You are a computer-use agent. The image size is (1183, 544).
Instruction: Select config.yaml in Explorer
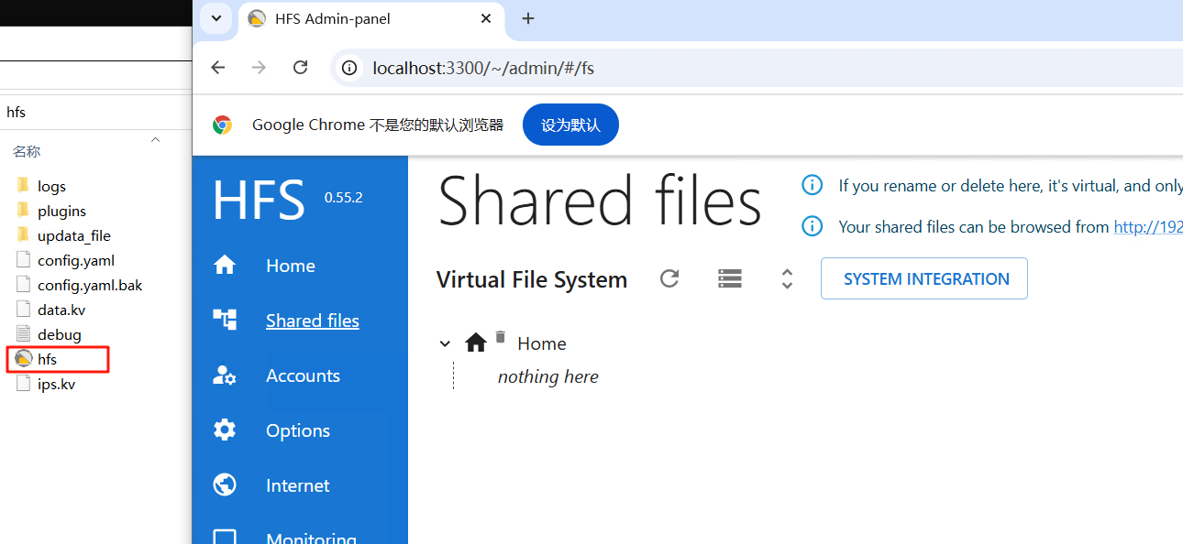76,260
